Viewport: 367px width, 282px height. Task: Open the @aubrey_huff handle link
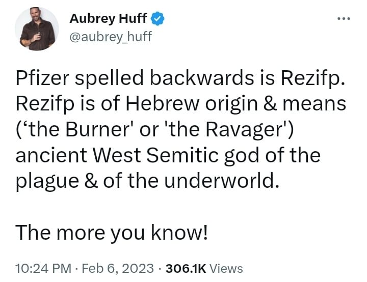pyautogui.click(x=111, y=37)
